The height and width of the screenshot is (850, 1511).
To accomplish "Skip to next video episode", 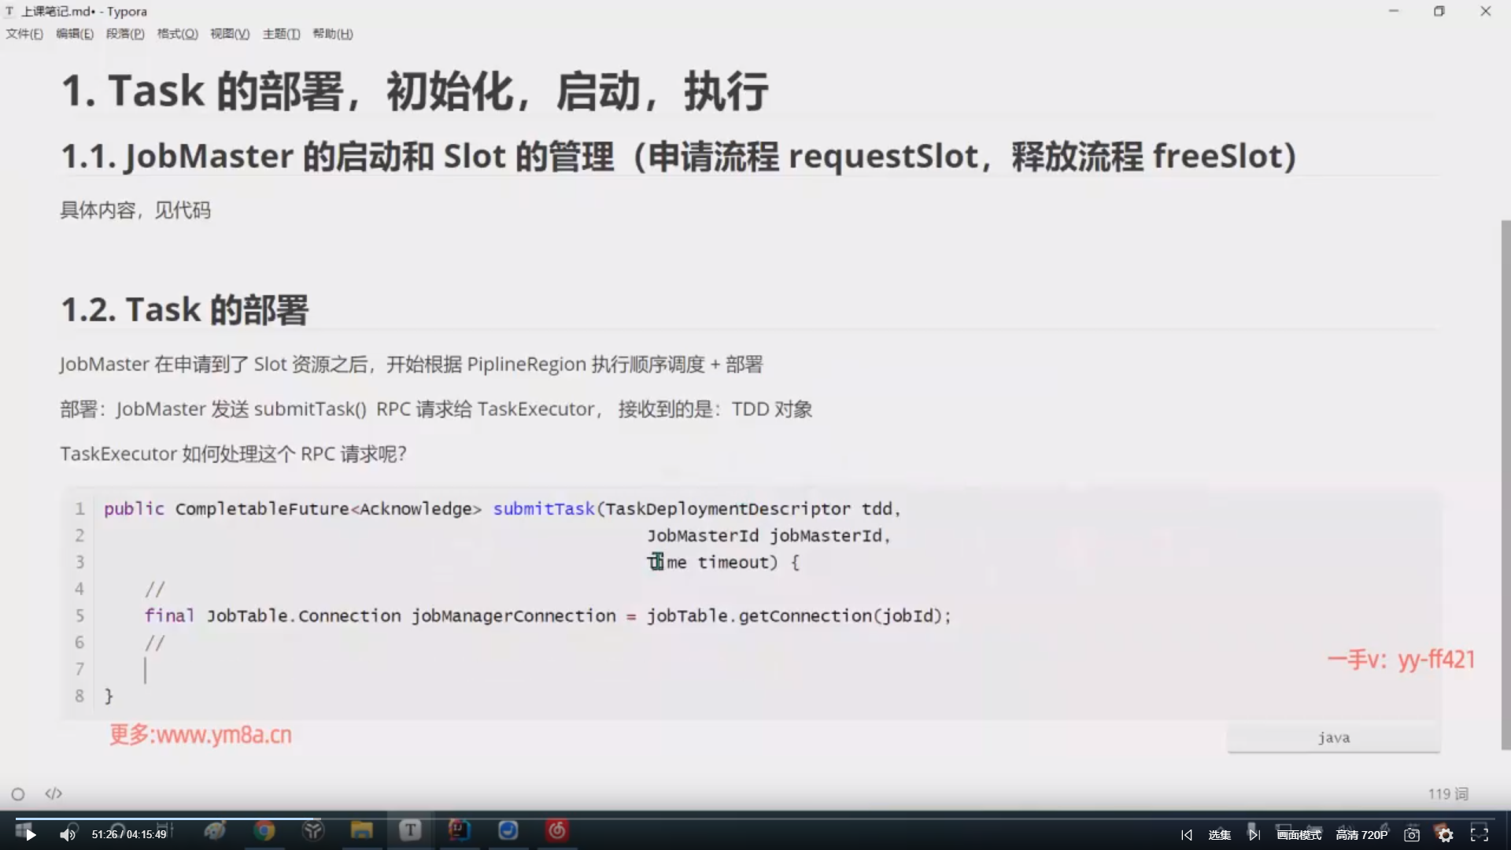I will 1254,834.
